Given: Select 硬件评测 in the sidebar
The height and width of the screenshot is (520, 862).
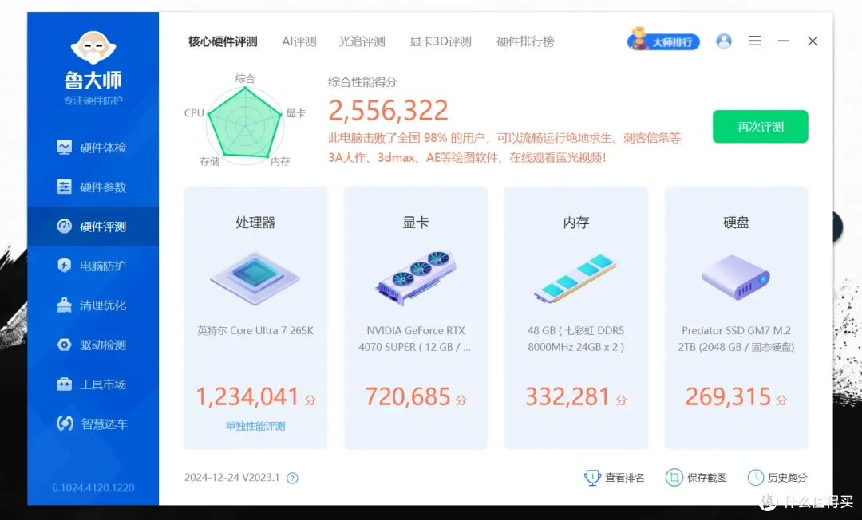Looking at the screenshot, I should (x=93, y=227).
